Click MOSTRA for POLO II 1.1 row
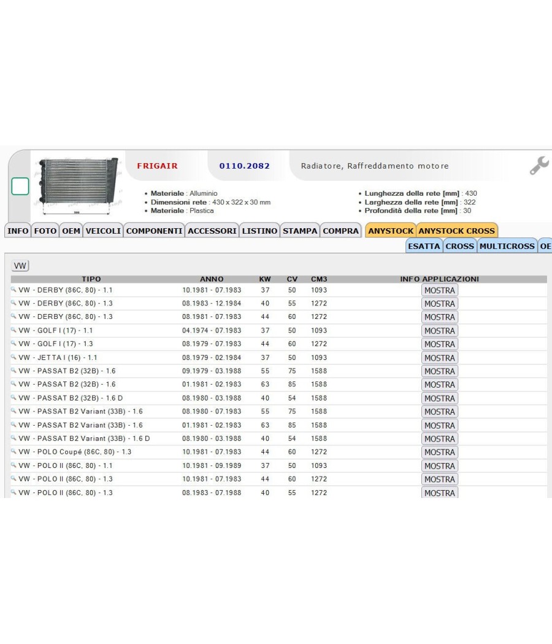This screenshot has width=552, height=644. tap(440, 466)
